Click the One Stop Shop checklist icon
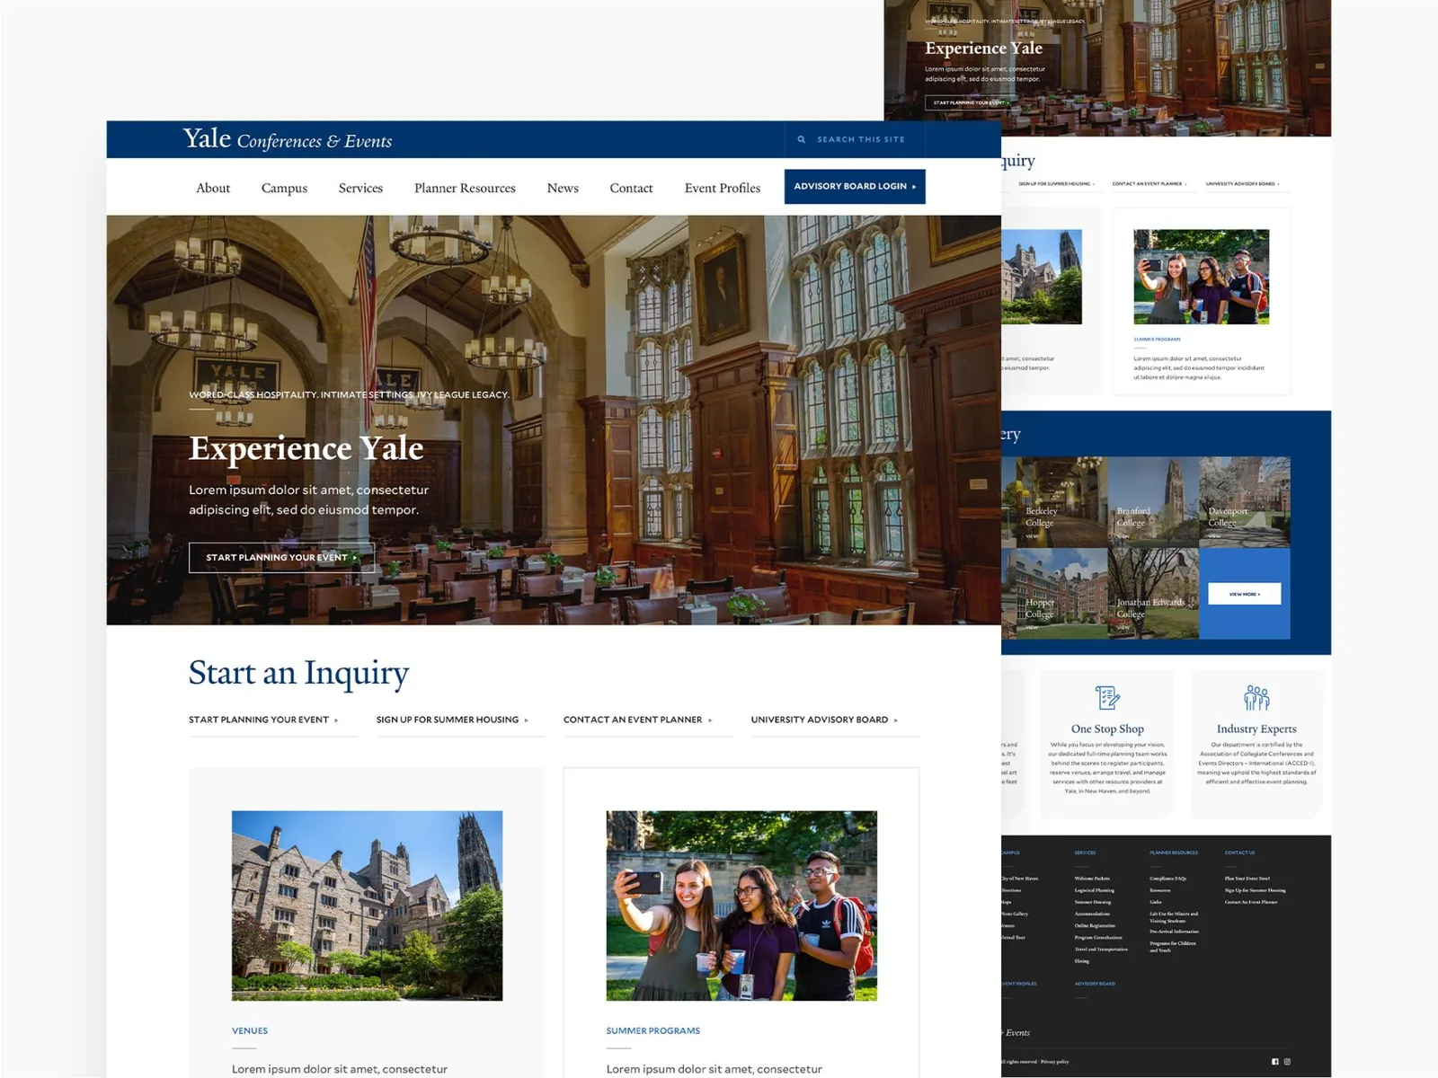The image size is (1438, 1078). click(1107, 698)
